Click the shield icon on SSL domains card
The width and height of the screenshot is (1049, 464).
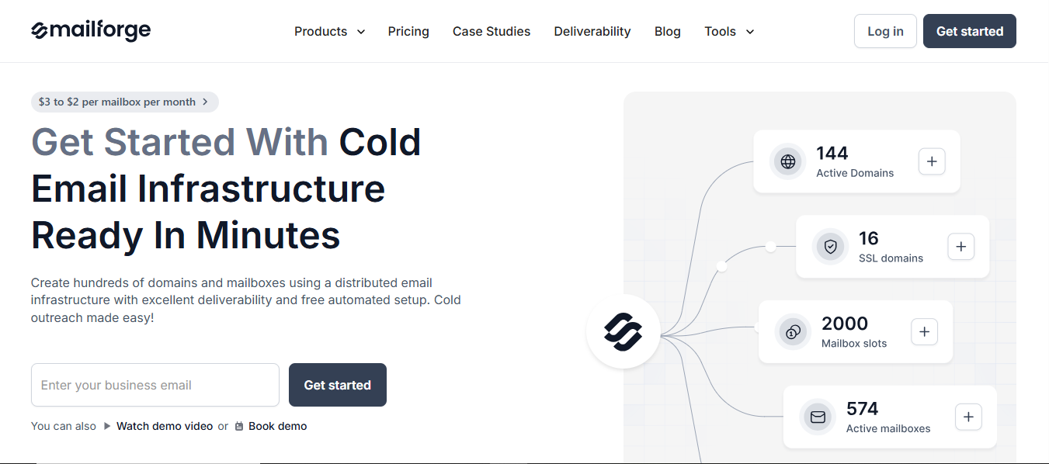pos(830,247)
